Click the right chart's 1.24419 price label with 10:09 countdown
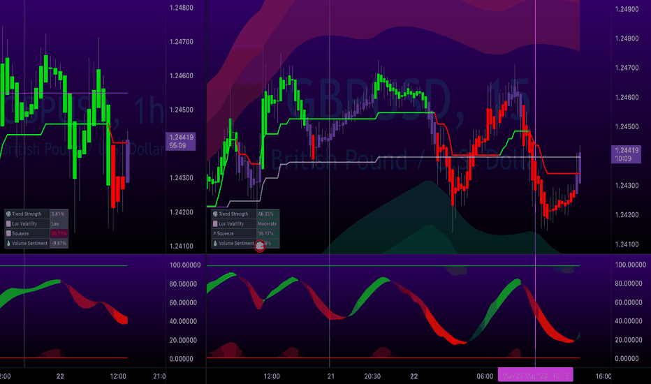Viewport: 651px width, 384px height. [626, 154]
